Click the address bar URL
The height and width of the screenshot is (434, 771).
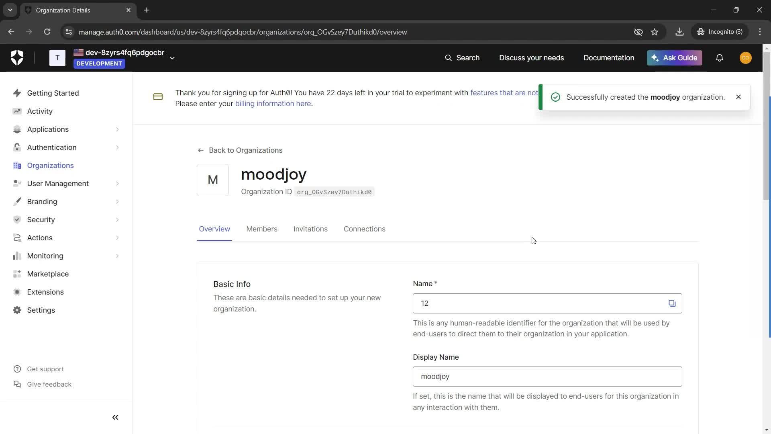pyautogui.click(x=243, y=32)
